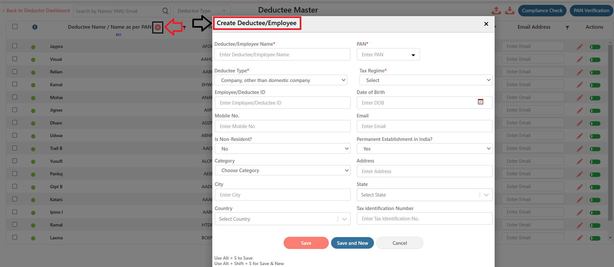Go back to Deductor Dashboard link
Screen dimensions: 614x267
tap(36, 11)
